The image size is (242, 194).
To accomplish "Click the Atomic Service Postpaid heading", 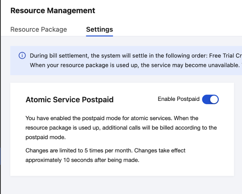I will click(x=69, y=99).
